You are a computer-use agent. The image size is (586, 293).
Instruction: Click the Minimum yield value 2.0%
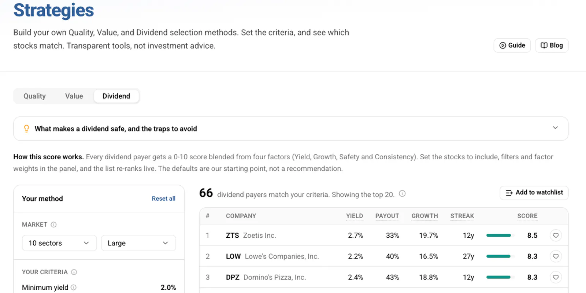pyautogui.click(x=168, y=288)
